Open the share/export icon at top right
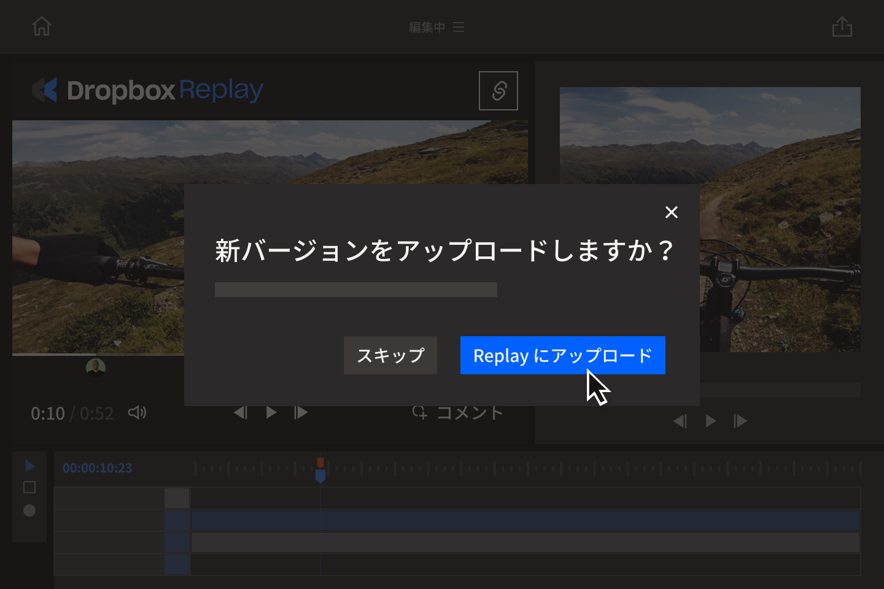 click(x=842, y=26)
